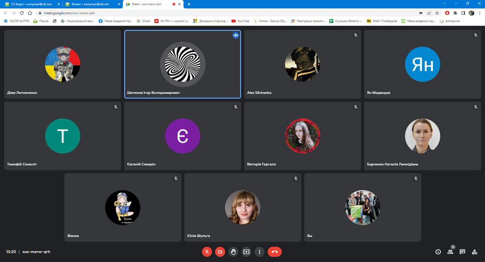This screenshot has width=485, height=262.
Task: Open the Activities panel icon
Action: (475, 252)
